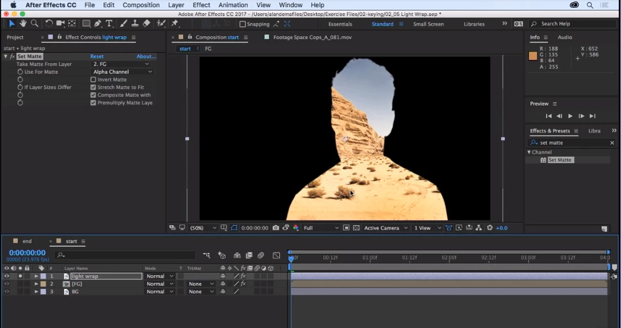Select the Hand tool
The image size is (621, 328).
click(x=23, y=24)
